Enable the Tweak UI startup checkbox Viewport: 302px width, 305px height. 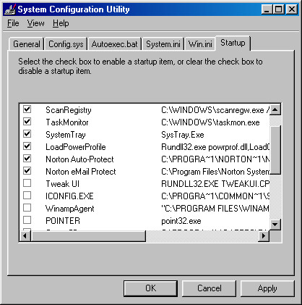click(x=27, y=183)
